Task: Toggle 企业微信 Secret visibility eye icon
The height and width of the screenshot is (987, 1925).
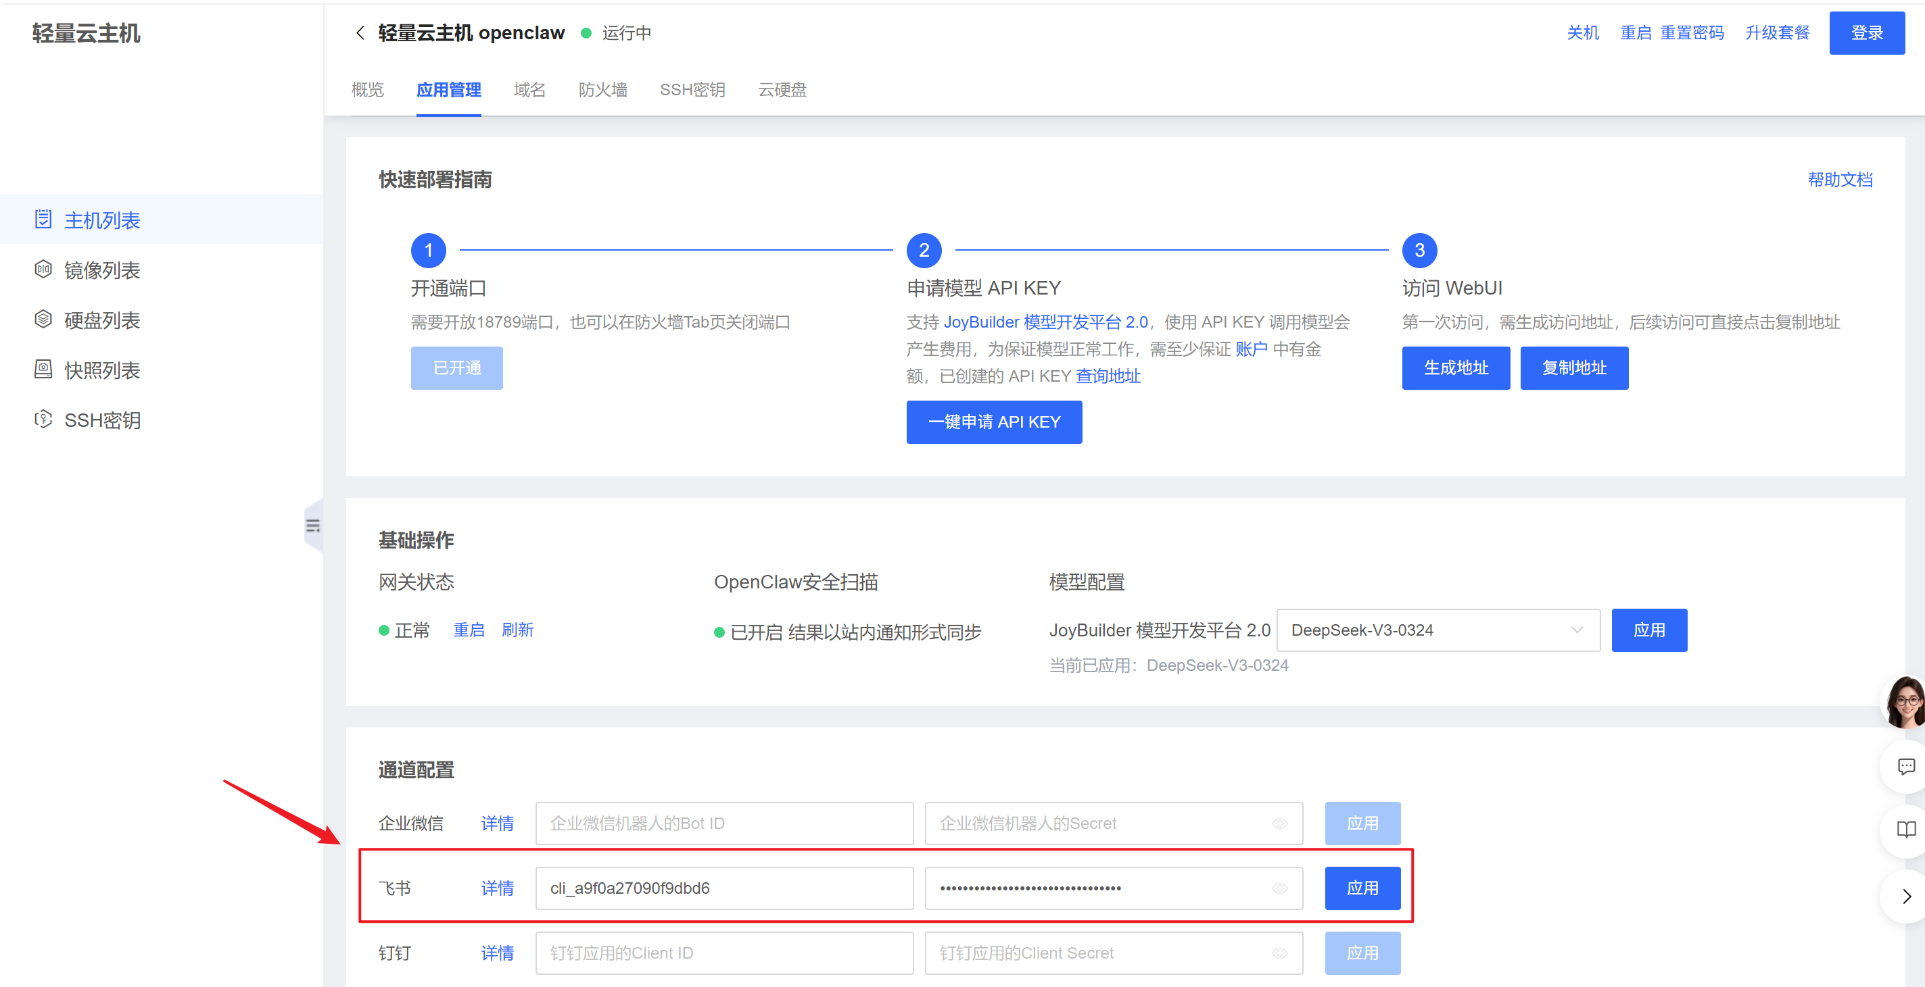Action: [x=1279, y=824]
